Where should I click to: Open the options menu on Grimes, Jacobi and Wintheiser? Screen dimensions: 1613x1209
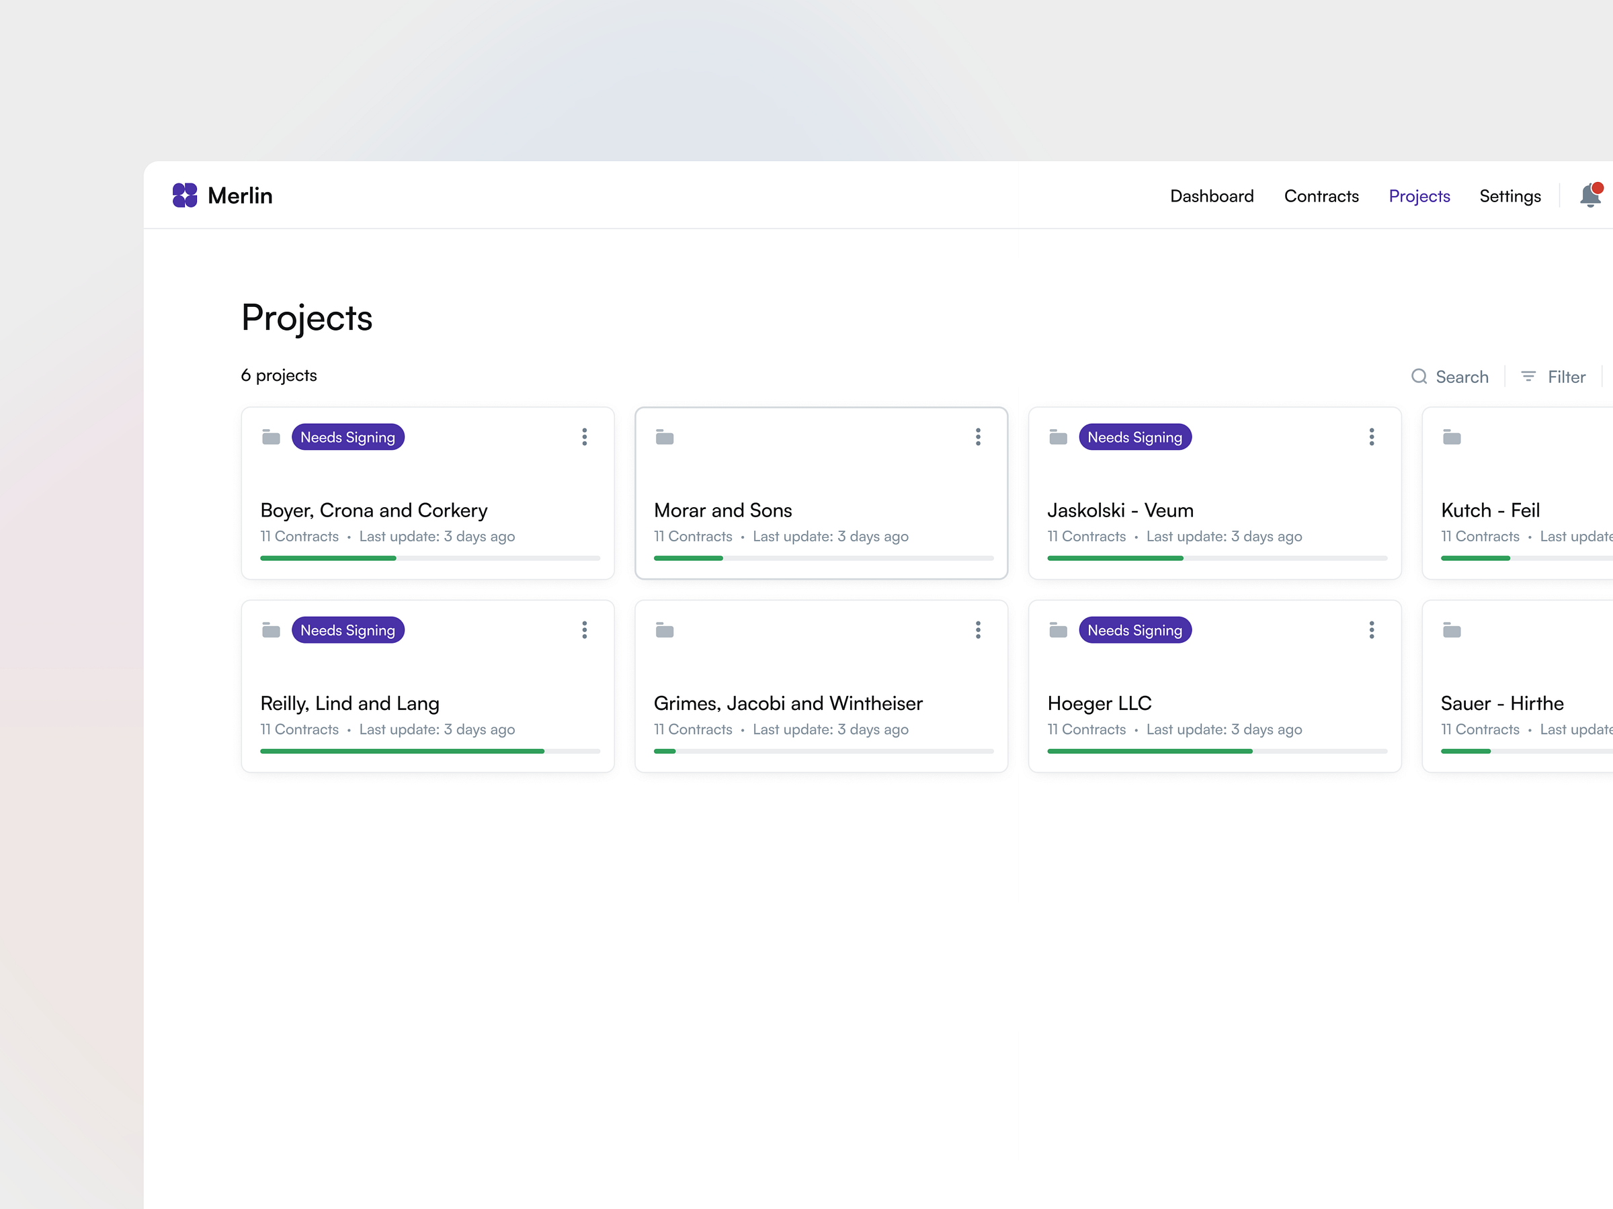click(978, 629)
